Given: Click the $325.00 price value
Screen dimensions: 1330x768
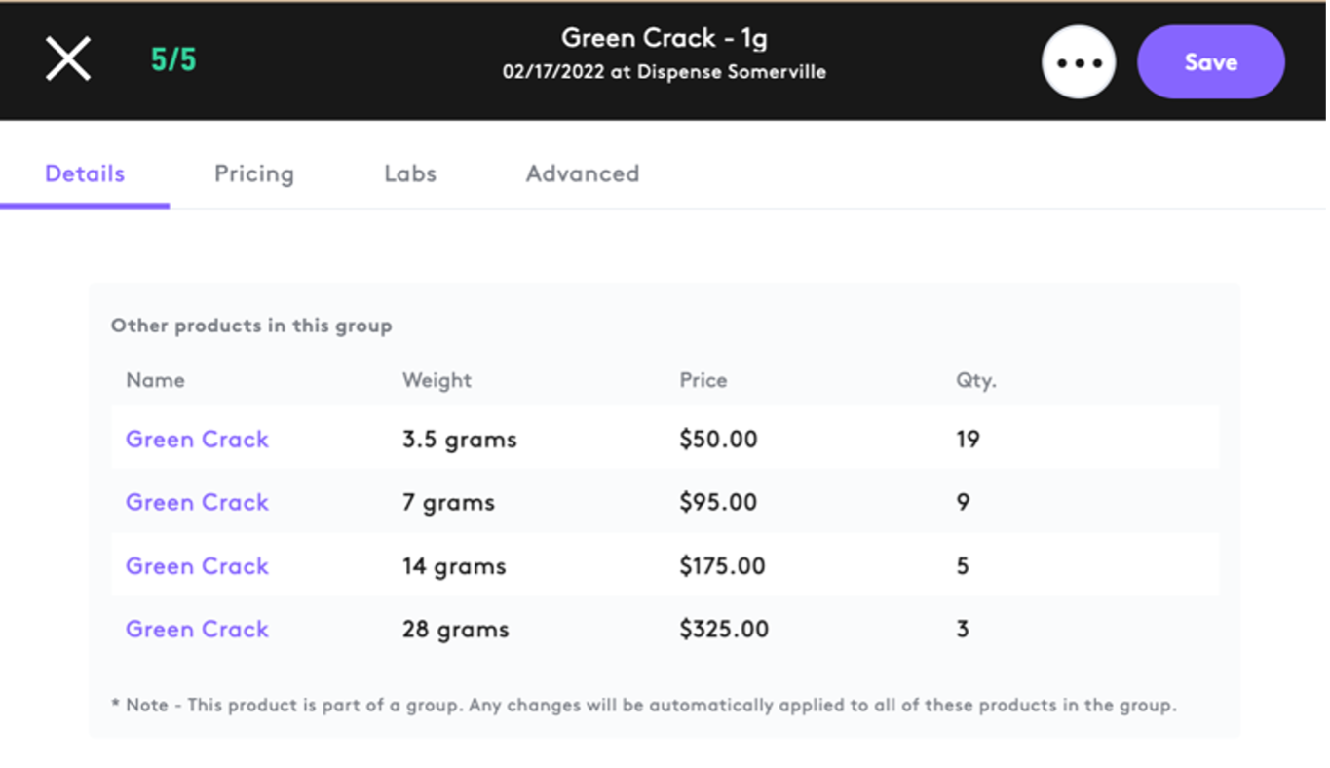Looking at the screenshot, I should pos(724,629).
